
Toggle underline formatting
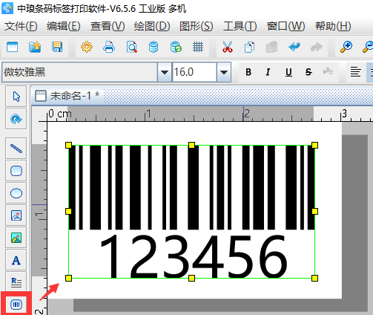click(288, 72)
